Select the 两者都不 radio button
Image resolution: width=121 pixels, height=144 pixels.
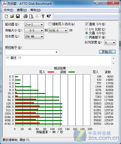coord(87,37)
